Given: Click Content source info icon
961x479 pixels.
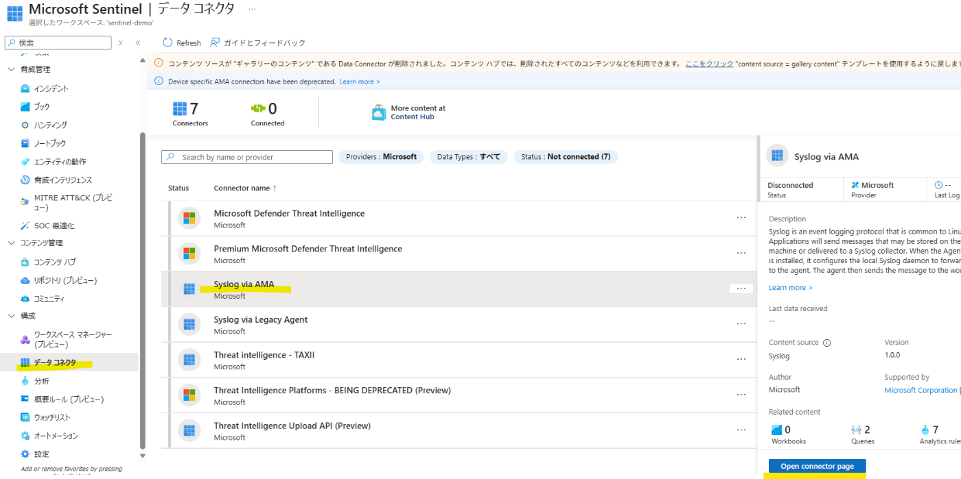Looking at the screenshot, I should point(826,343).
